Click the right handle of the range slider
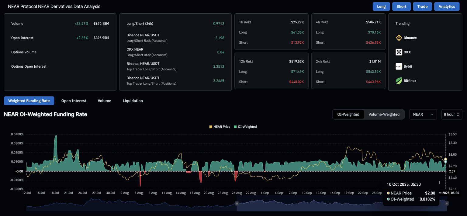This screenshot has width=467, height=216. coord(447,203)
